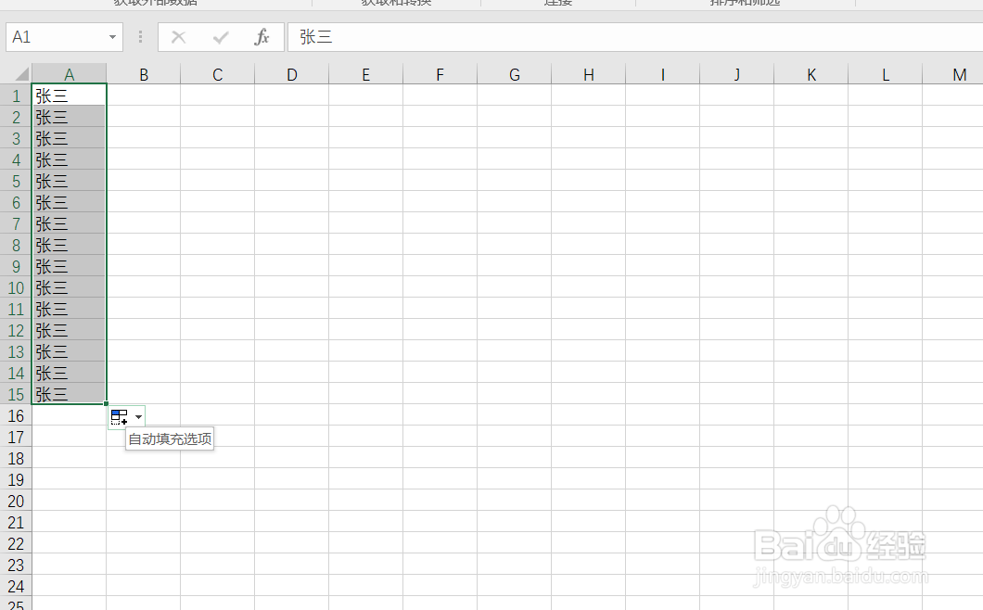Select column F header
The width and height of the screenshot is (983, 610).
click(440, 74)
